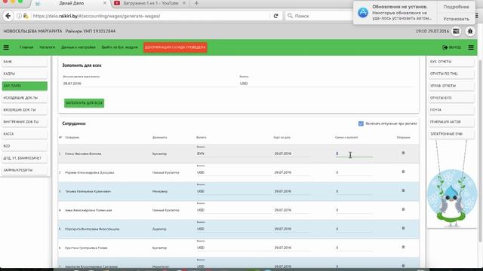This screenshot has width=483, height=271.
Task: Open КАССА section in left sidebar
Action: [x=25, y=134]
